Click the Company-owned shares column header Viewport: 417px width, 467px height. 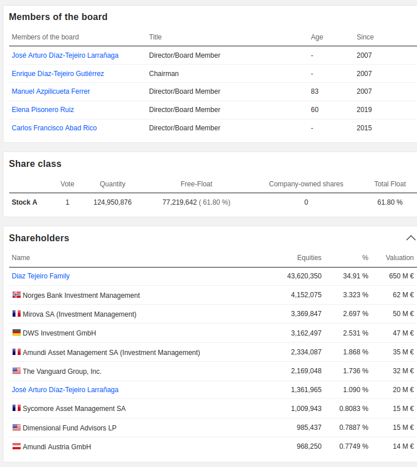pyautogui.click(x=306, y=184)
